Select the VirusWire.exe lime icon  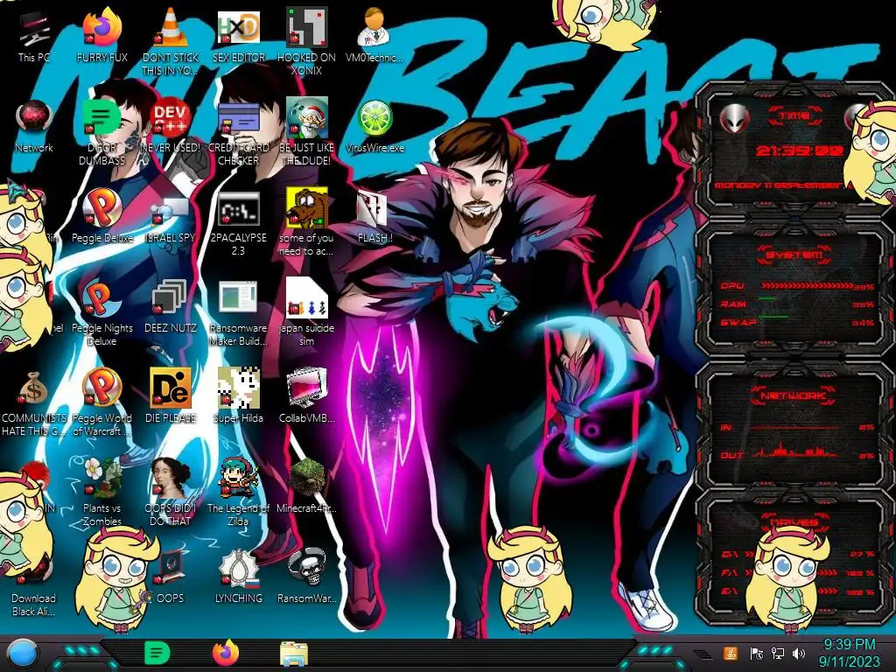374,127
